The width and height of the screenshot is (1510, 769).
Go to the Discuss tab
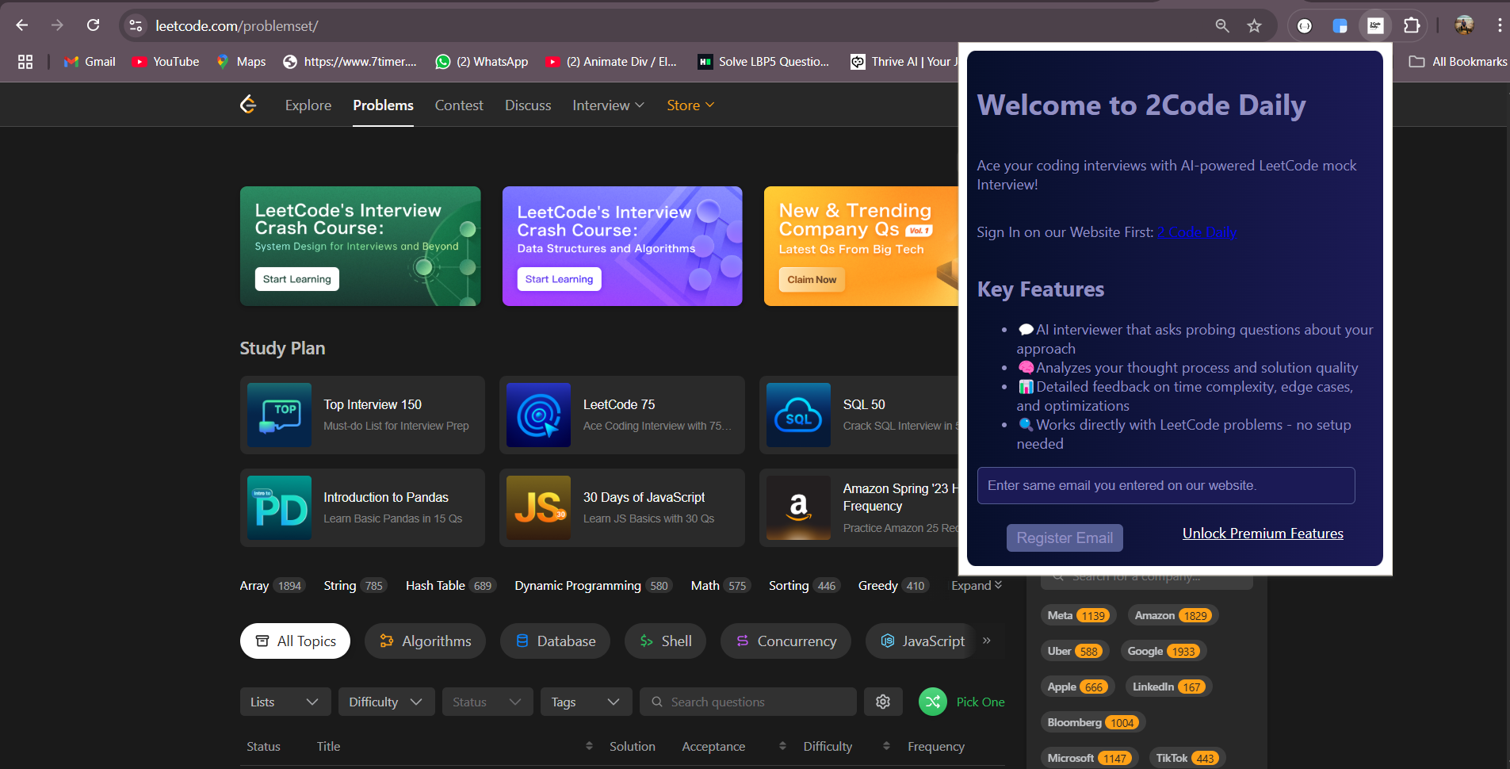point(528,105)
